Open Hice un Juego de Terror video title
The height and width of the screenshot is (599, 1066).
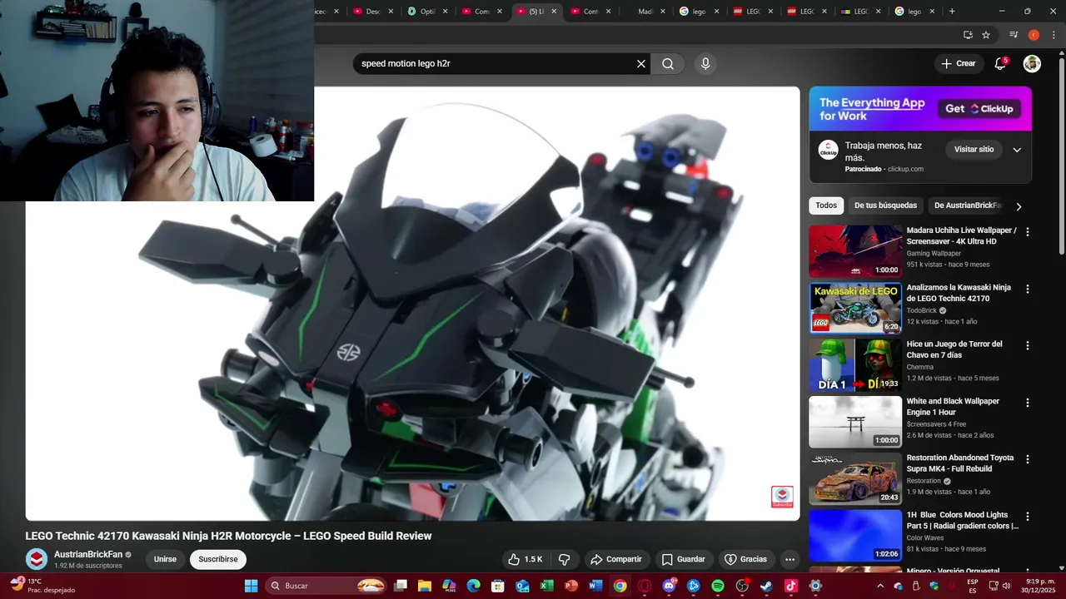(x=954, y=349)
